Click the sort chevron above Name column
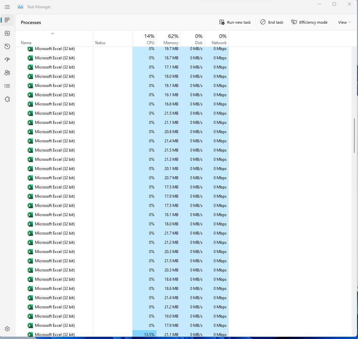 [x=52, y=34]
